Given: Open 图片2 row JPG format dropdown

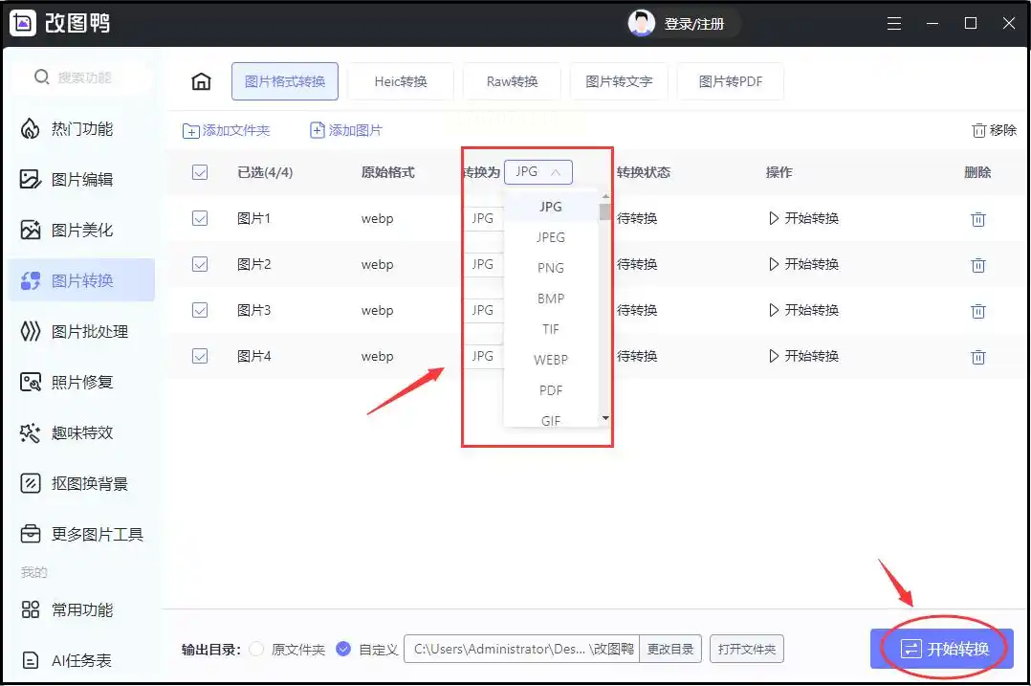Looking at the screenshot, I should (x=483, y=264).
